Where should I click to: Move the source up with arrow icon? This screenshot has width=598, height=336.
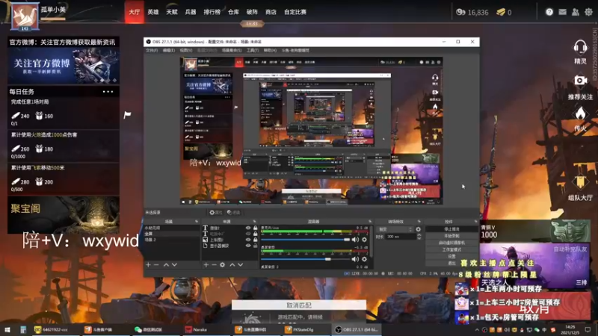[x=232, y=265]
